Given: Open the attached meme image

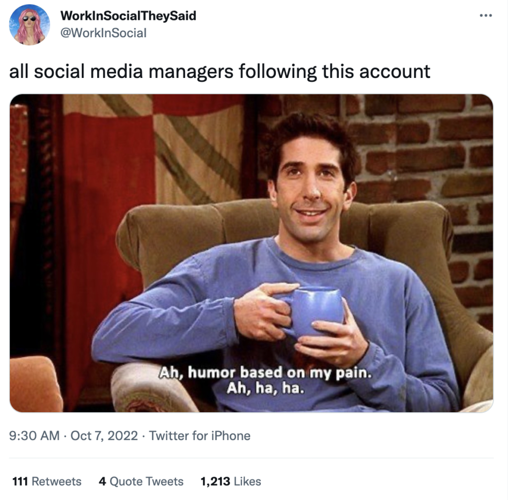Looking at the screenshot, I should pyautogui.click(x=252, y=253).
